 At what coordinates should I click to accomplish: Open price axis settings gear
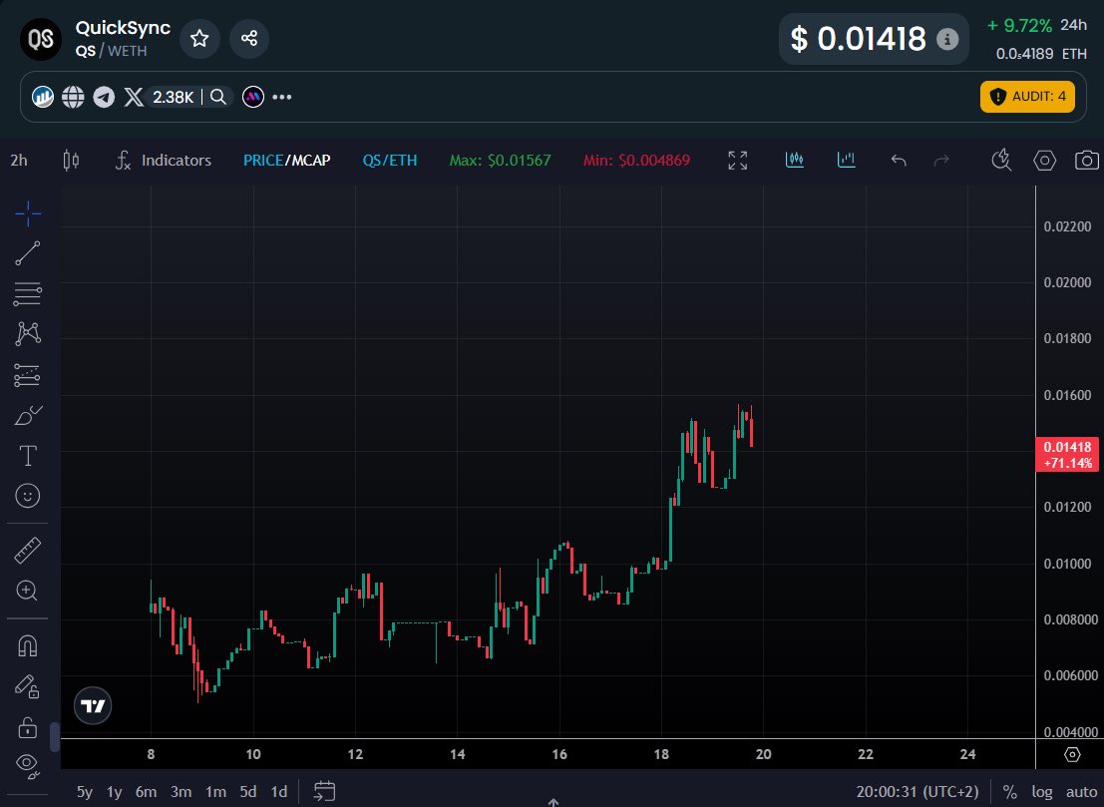point(1072,754)
